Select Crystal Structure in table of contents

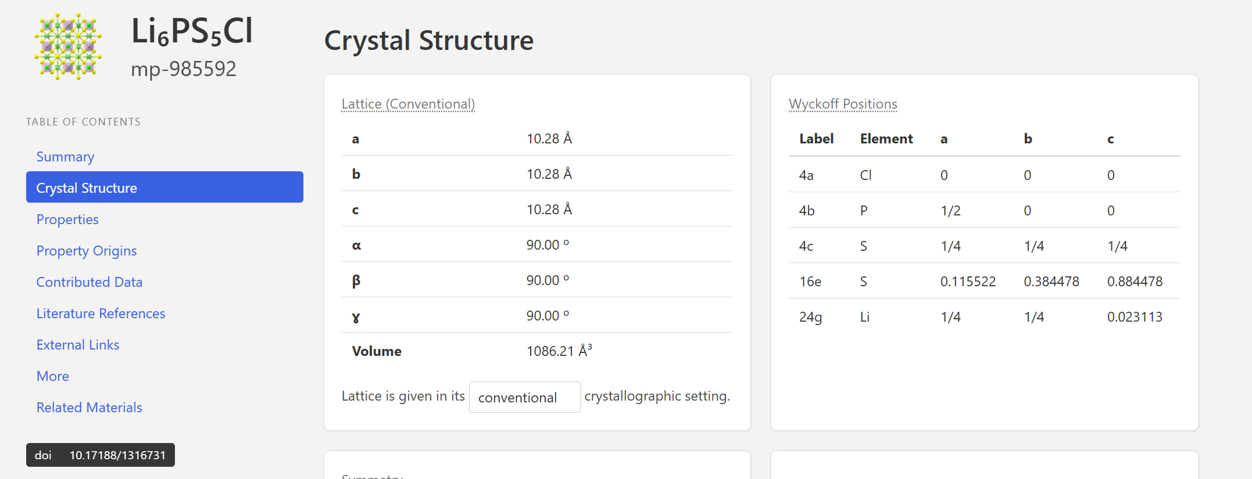164,187
